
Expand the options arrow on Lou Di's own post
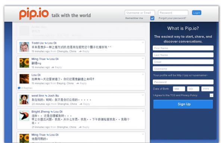click(143, 74)
